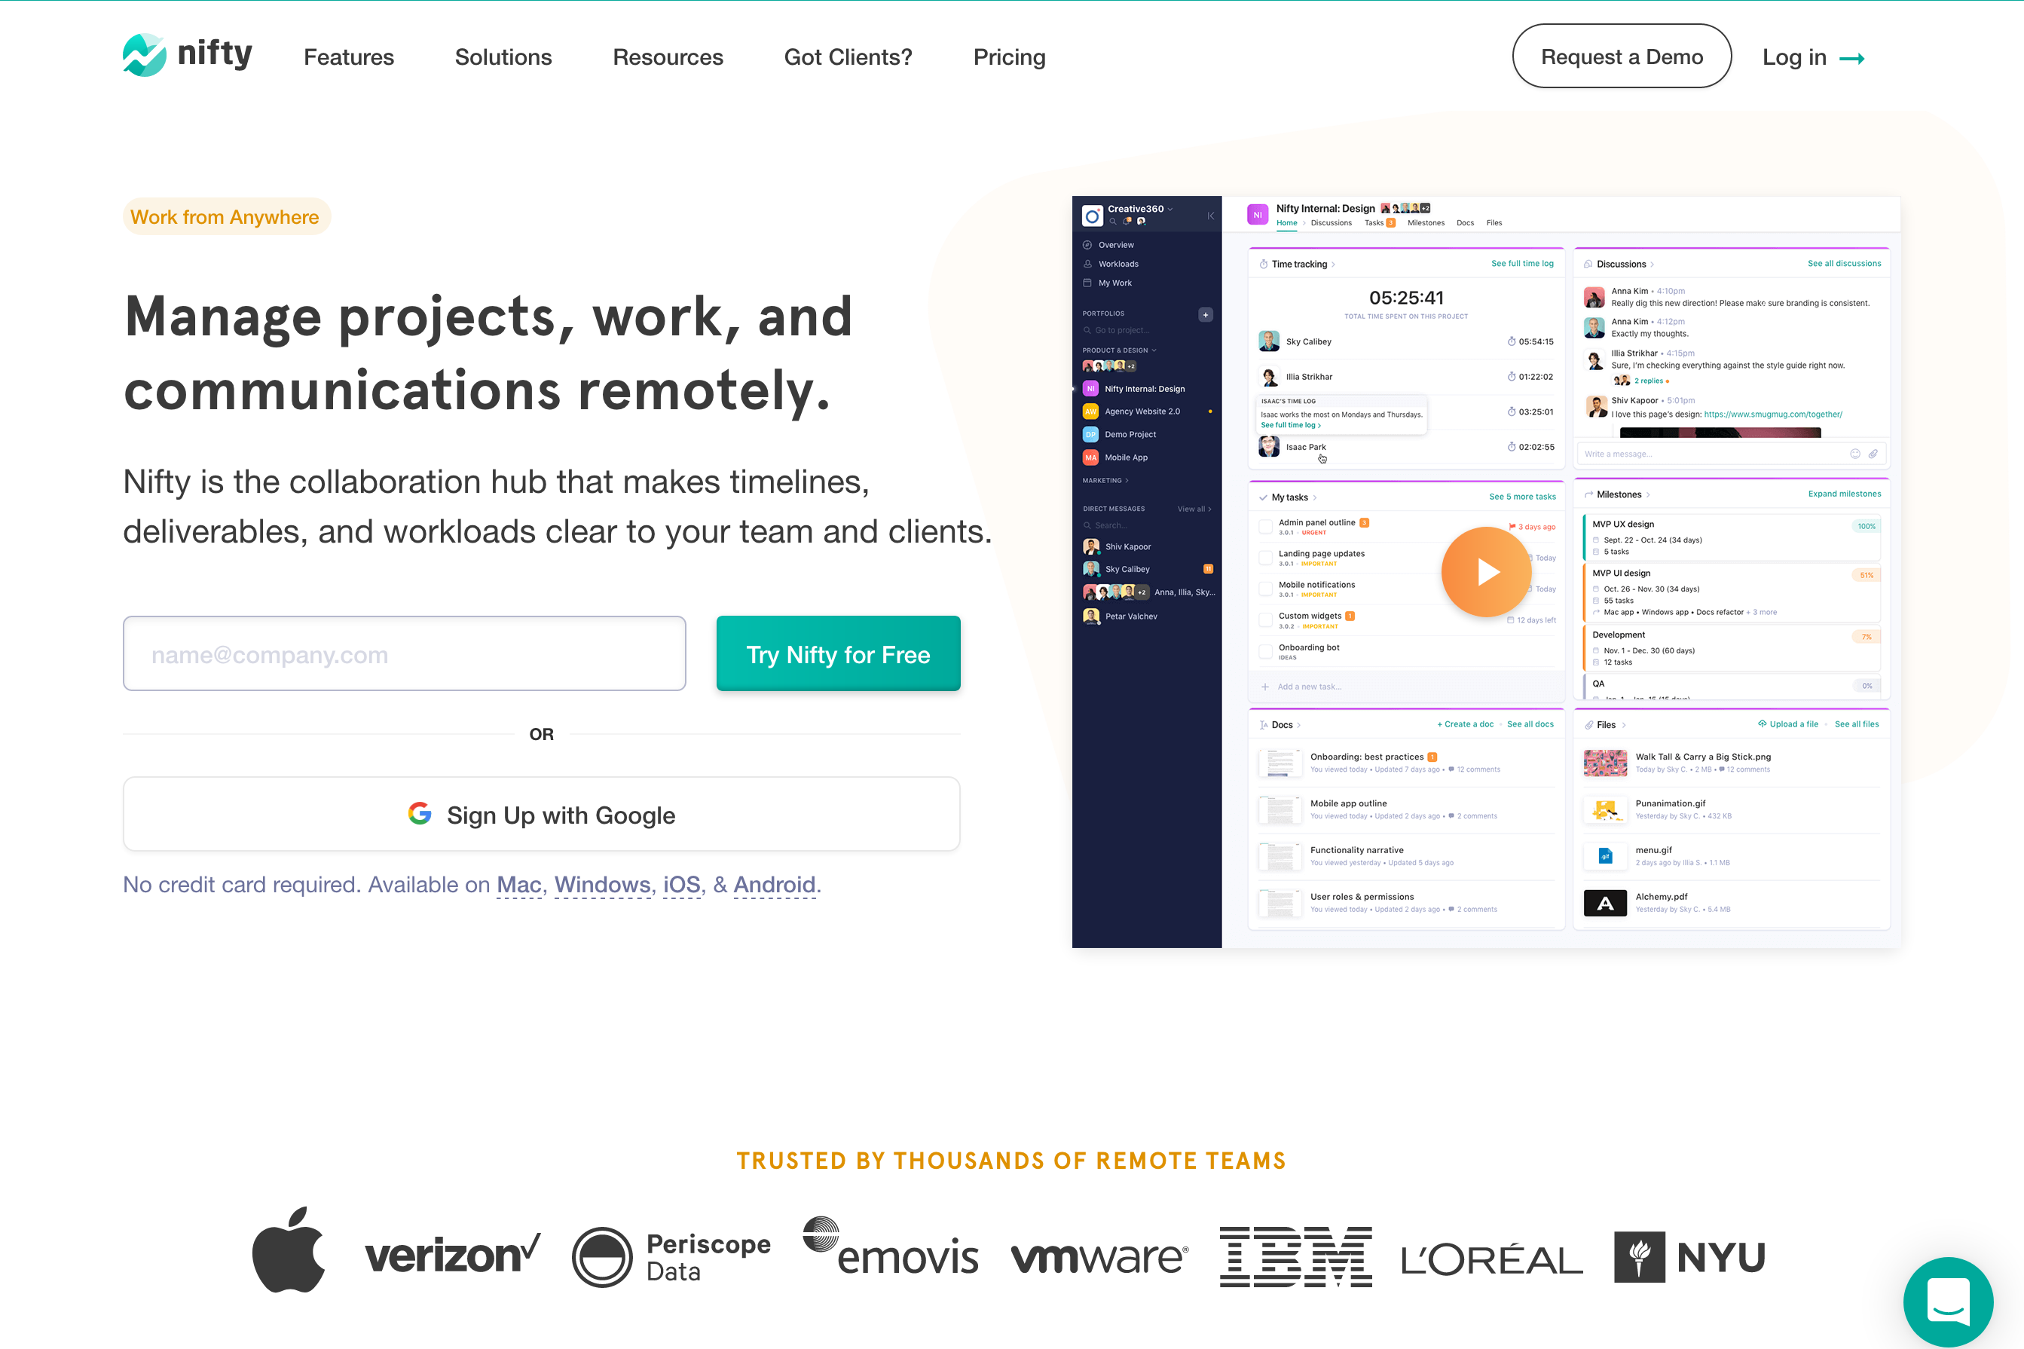Screen dimensions: 2024x1349
Task: Check the Mobile notifications task
Action: click(1265, 589)
